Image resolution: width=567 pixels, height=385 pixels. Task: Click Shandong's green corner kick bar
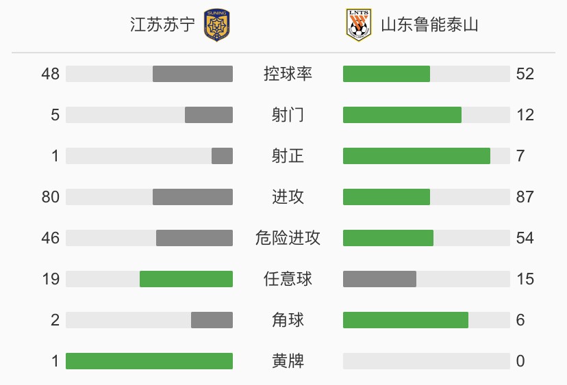tap(405, 320)
